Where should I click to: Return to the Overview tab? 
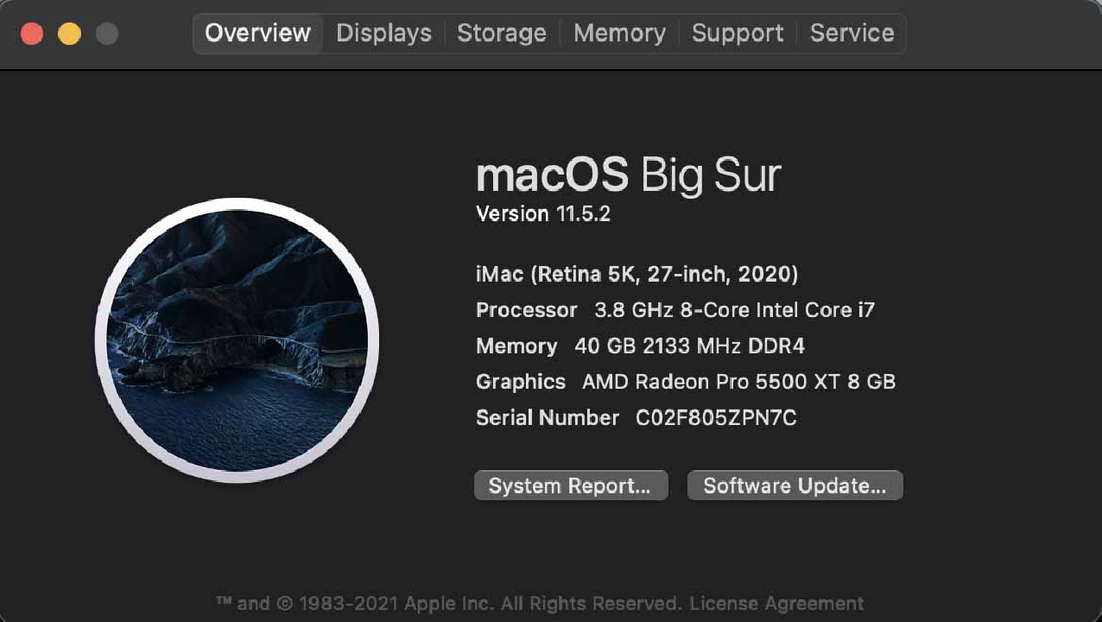(x=257, y=34)
